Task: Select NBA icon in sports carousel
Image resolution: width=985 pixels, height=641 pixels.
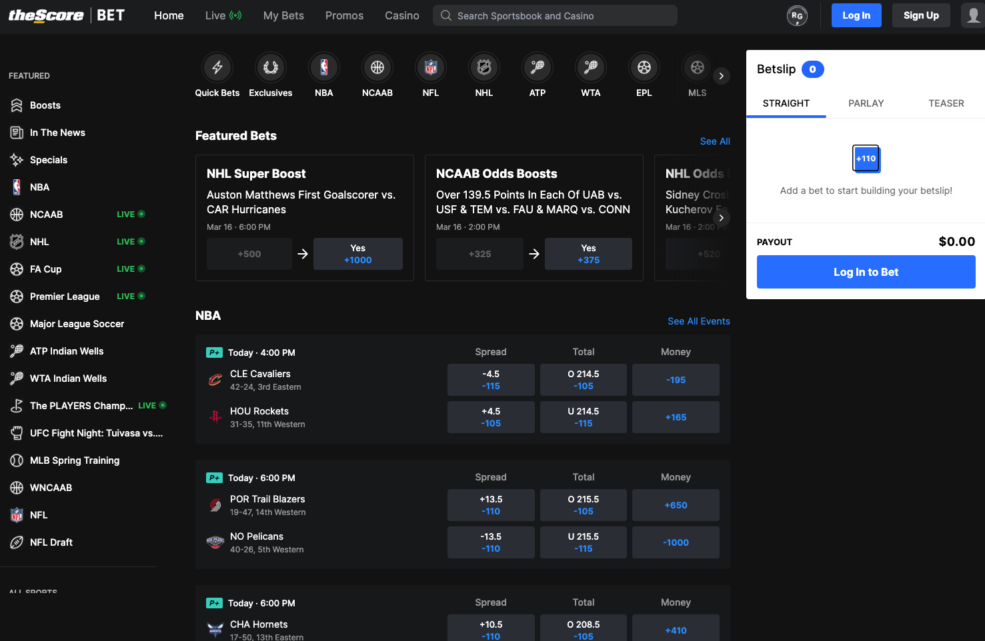Action: pyautogui.click(x=324, y=67)
